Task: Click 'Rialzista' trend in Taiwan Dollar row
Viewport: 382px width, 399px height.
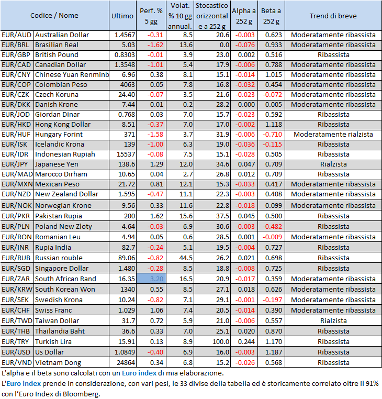Action: [x=333, y=320]
